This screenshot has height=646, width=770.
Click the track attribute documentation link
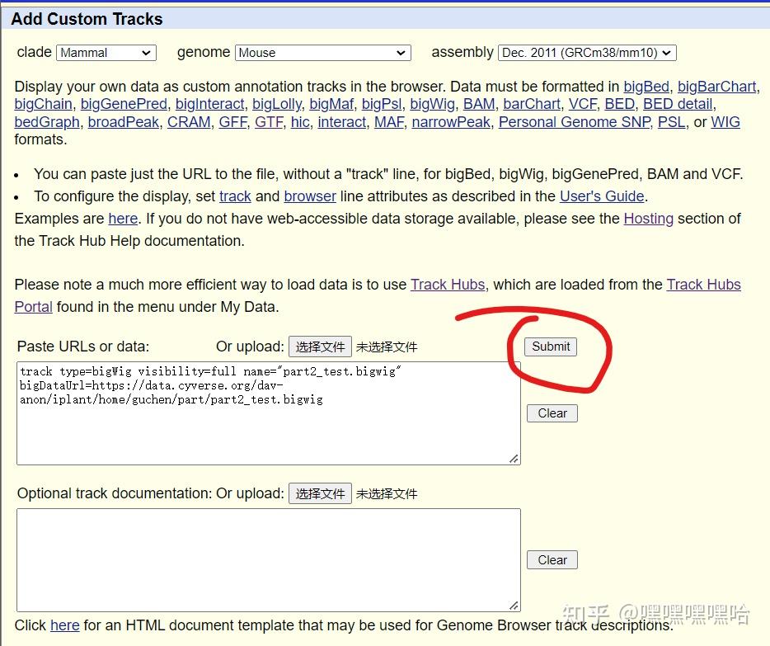236,196
